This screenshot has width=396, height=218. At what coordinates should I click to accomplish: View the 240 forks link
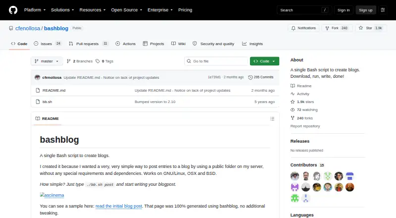coord(302,118)
